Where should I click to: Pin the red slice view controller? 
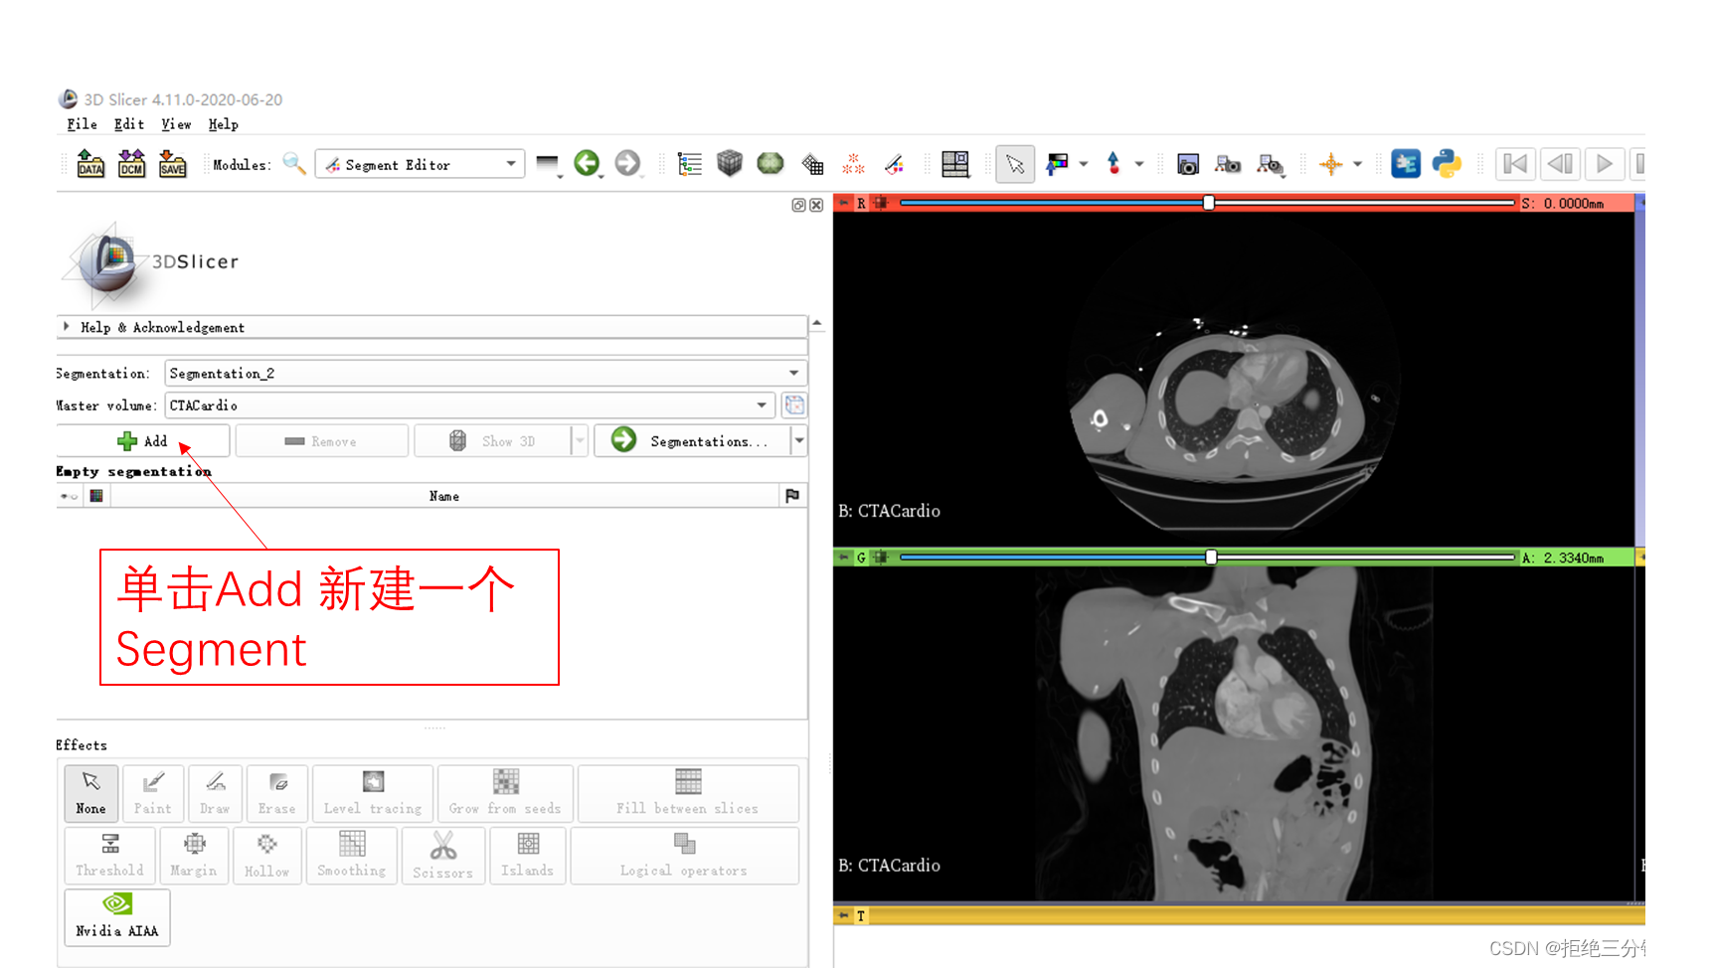[844, 203]
